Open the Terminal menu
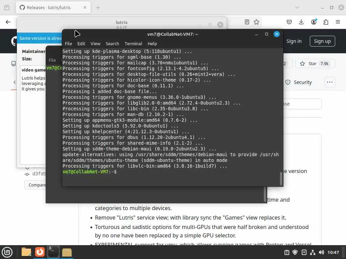The image size is (346, 259). [133, 44]
